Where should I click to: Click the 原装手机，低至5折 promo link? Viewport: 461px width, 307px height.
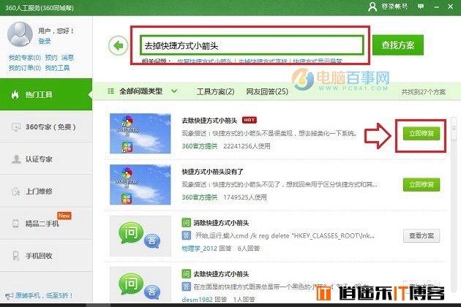[x=44, y=295]
